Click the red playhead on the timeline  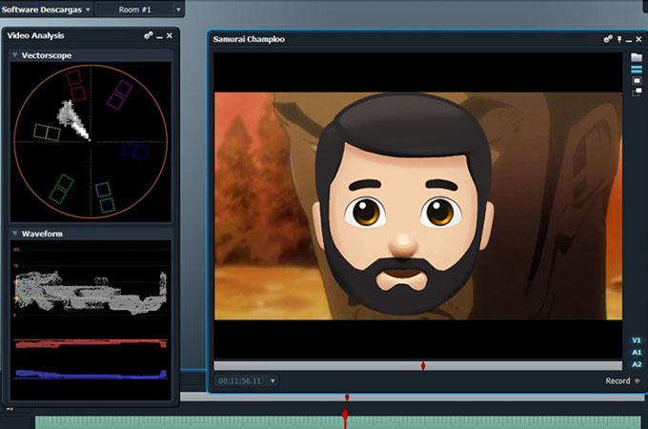[345, 415]
